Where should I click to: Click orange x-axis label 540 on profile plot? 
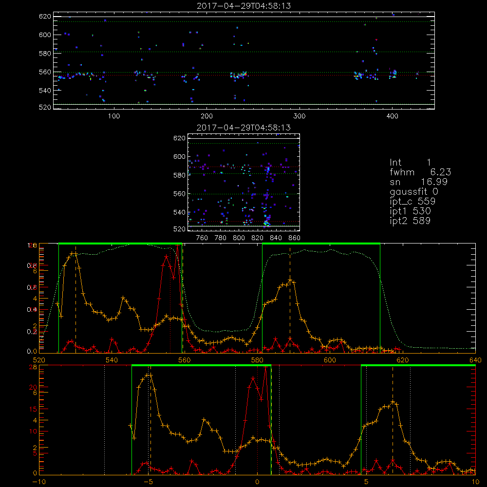coord(112,360)
